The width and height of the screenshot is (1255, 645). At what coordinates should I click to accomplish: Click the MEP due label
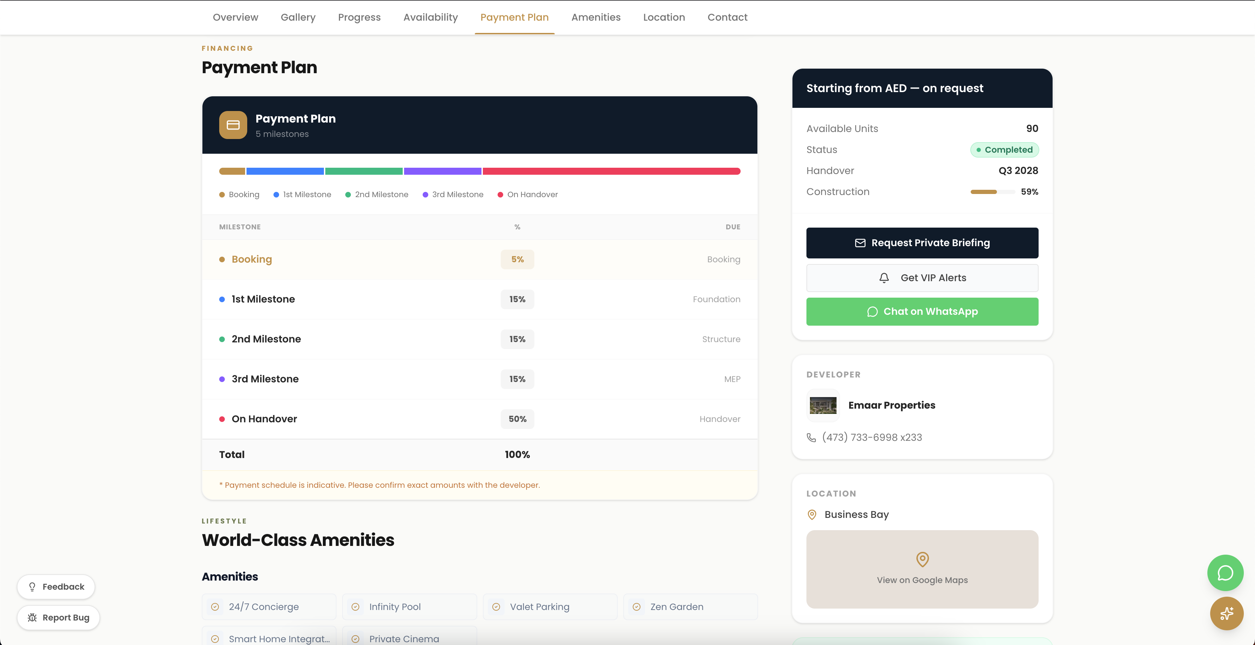pyautogui.click(x=732, y=380)
